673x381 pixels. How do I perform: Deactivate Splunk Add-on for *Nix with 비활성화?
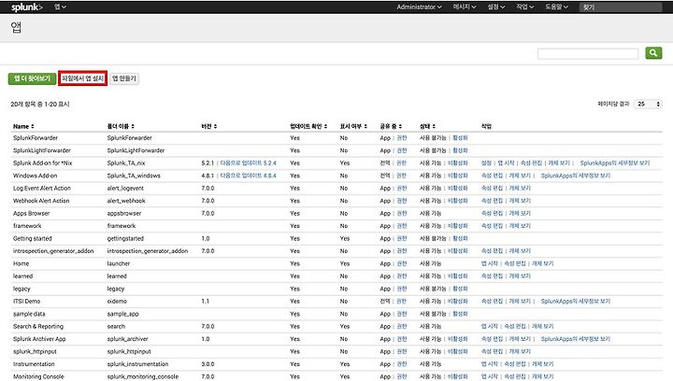(457, 163)
